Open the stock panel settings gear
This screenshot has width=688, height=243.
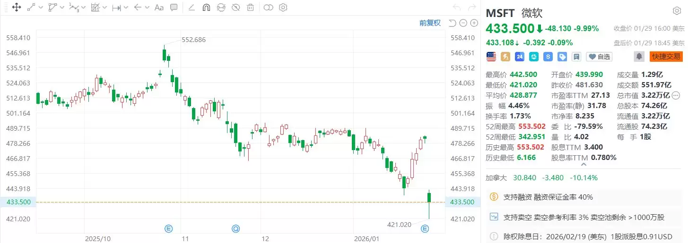677,11
